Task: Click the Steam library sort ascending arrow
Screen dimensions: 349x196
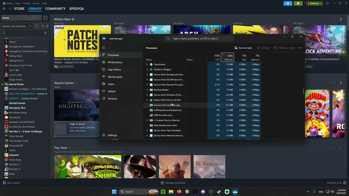Action: click(x=37, y=26)
